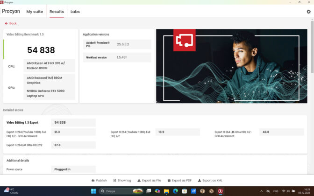314x196 pixels.
Task: Open Microsoft Store from the taskbar
Action: 184,191
